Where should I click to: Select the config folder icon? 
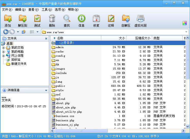(53, 56)
